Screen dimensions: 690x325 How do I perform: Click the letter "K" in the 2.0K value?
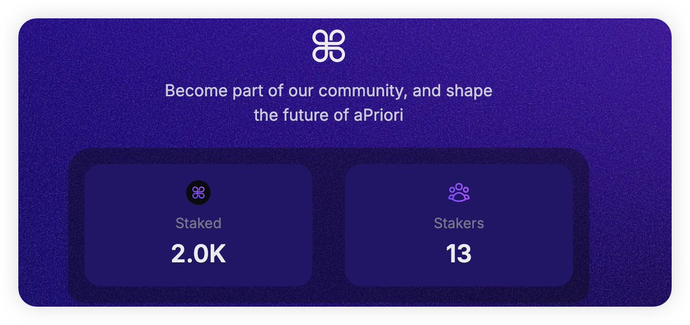pyautogui.click(x=216, y=254)
